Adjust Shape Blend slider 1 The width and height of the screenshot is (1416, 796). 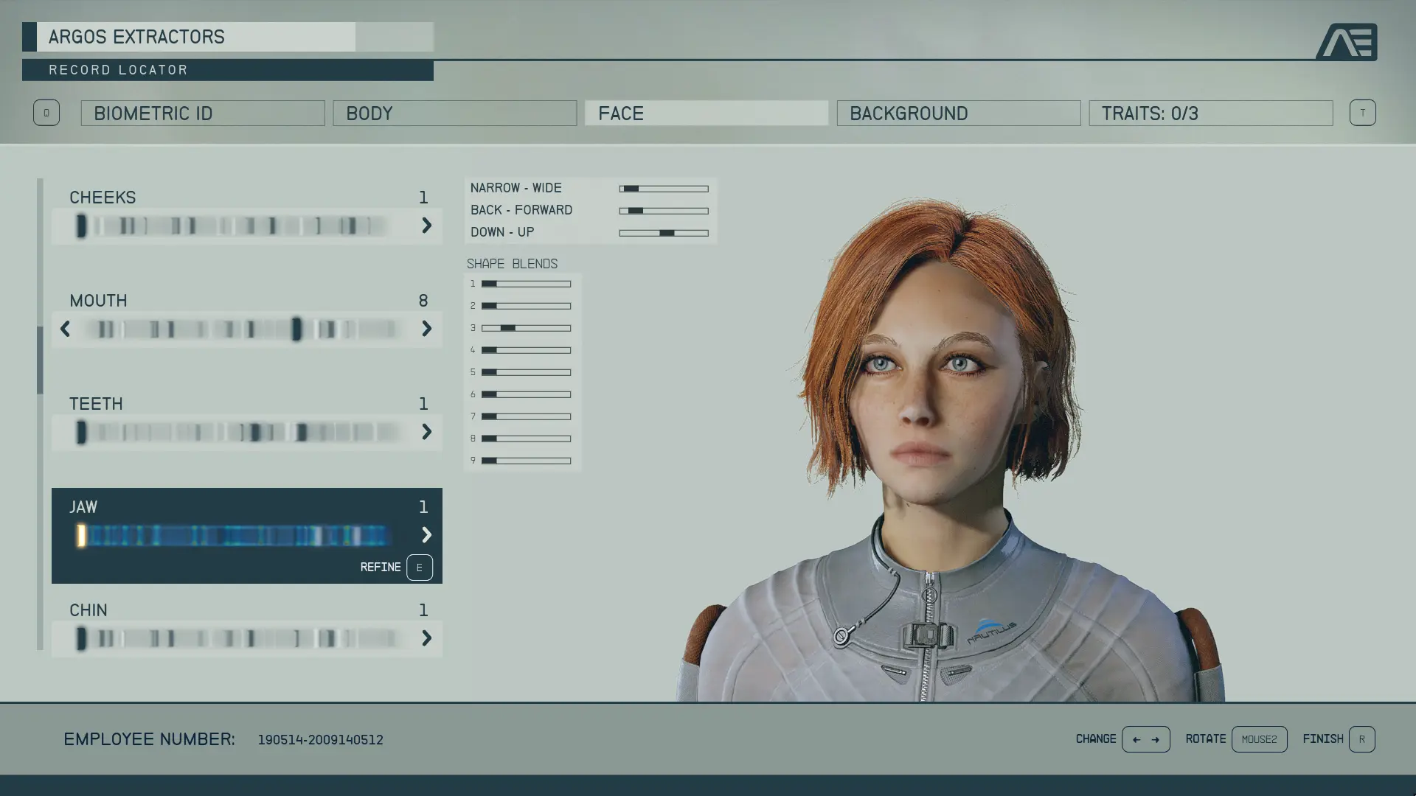click(526, 284)
